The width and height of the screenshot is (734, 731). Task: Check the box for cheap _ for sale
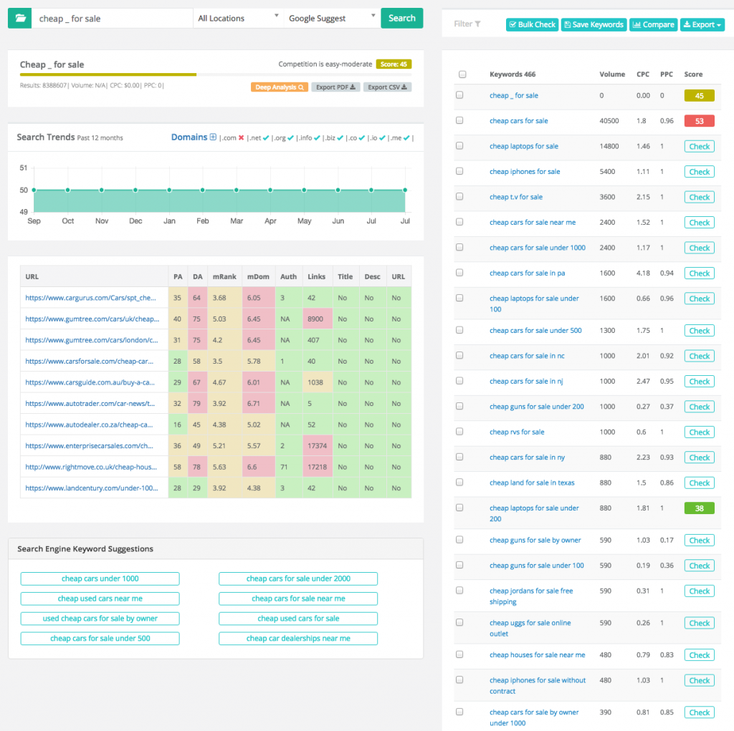point(459,95)
